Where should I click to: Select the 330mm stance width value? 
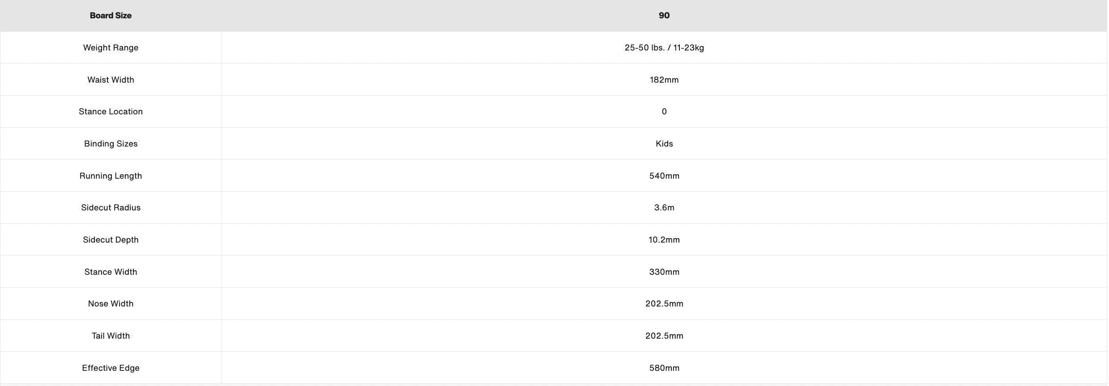coord(664,272)
